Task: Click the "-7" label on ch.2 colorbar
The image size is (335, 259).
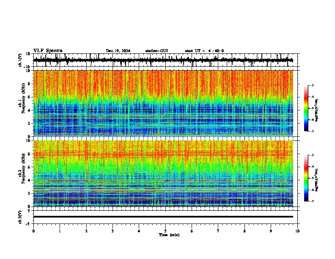Action: [312, 201]
